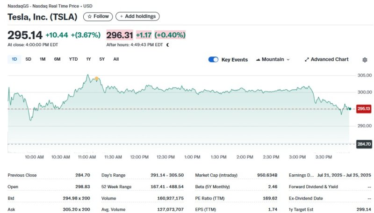Click the Ask value 305.20 x 200
Image resolution: width=374 pixels, height=213 pixels.
tap(77, 210)
